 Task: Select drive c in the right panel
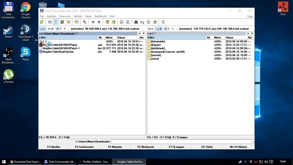coord(151,28)
